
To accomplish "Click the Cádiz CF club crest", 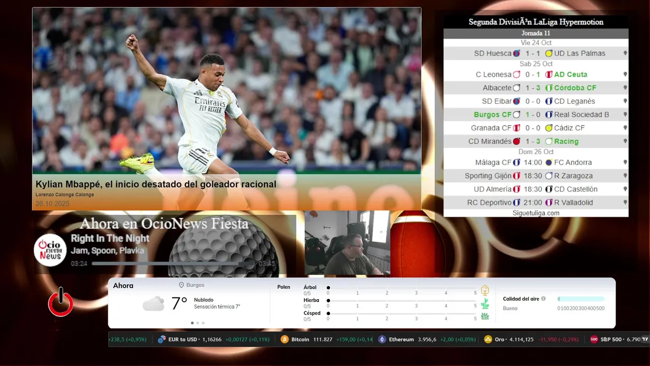I will (x=548, y=128).
